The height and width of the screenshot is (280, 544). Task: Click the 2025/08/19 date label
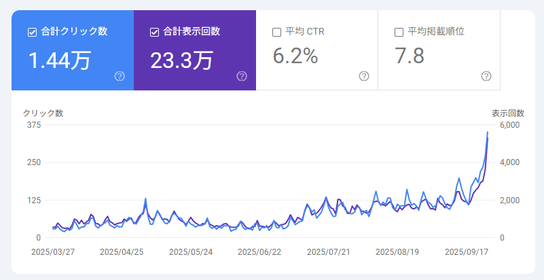click(x=397, y=251)
